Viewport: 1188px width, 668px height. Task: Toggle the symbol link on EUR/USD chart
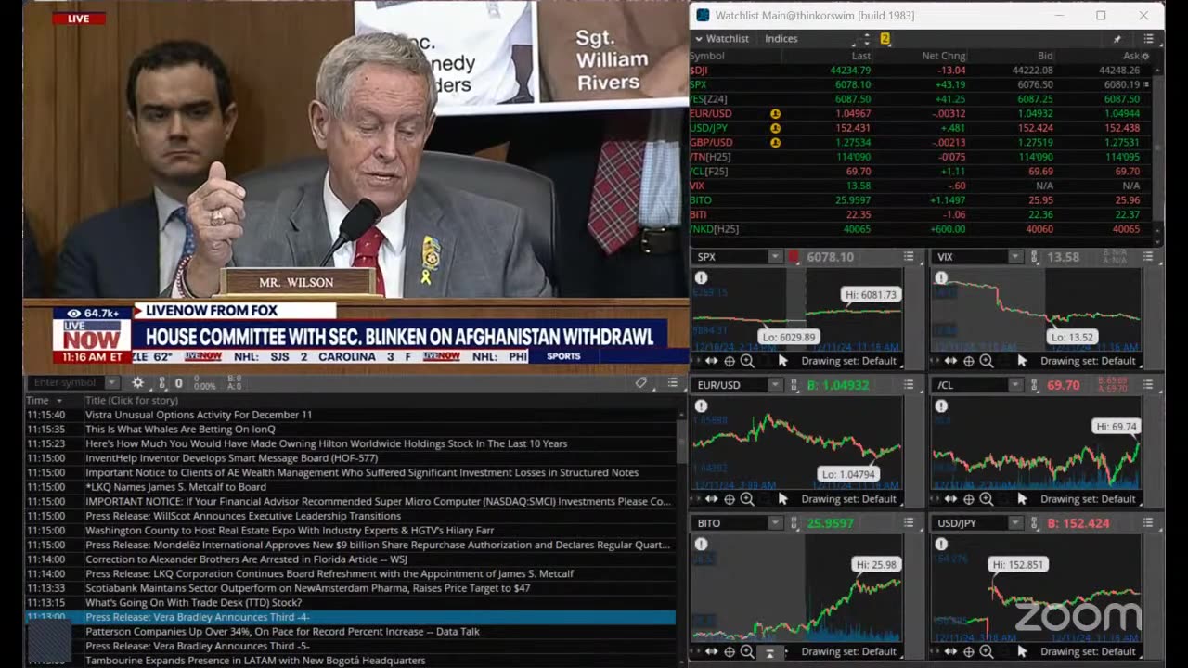[x=794, y=385]
